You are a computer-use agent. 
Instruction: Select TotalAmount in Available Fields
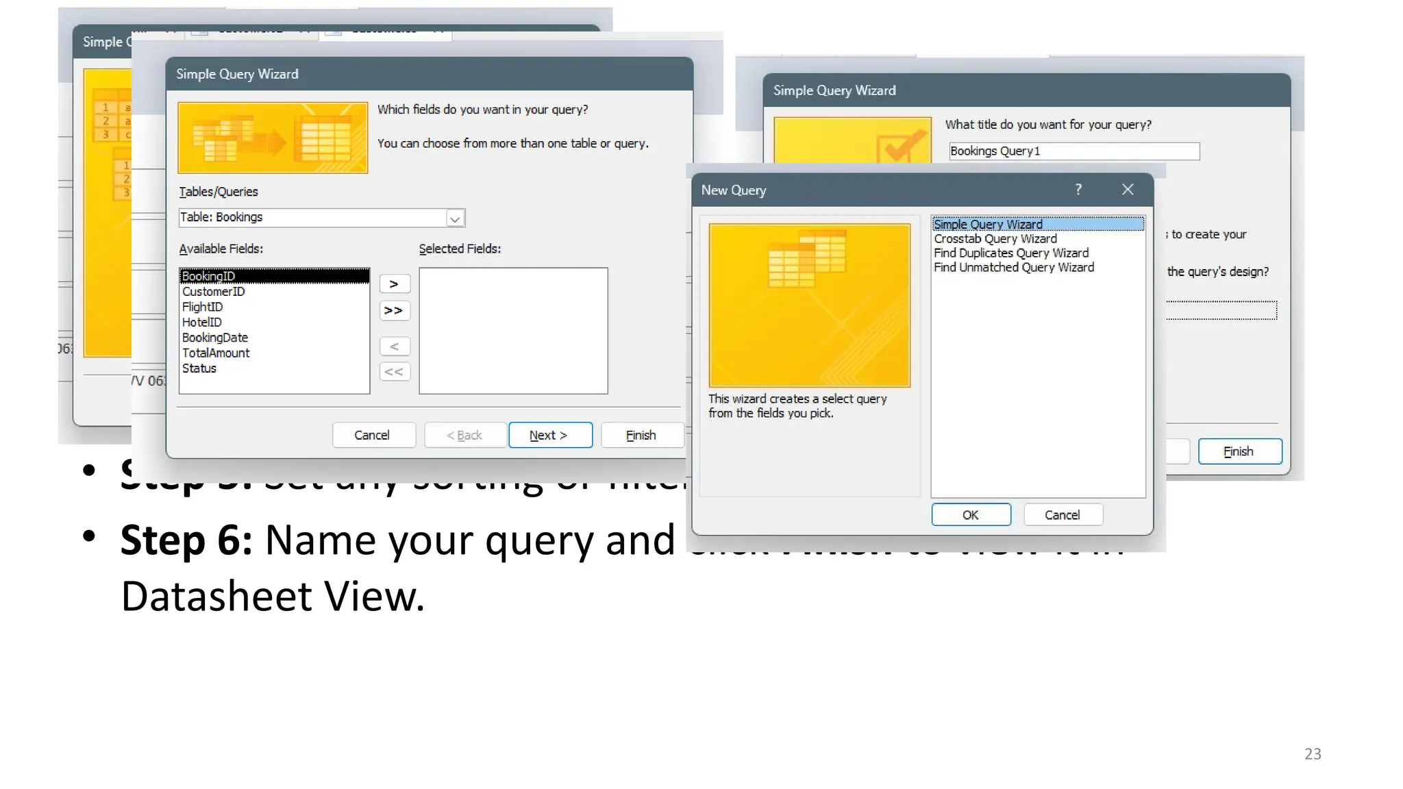pos(274,353)
